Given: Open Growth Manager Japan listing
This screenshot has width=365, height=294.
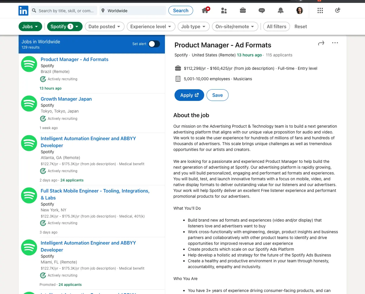Looking at the screenshot, I should click(66, 99).
